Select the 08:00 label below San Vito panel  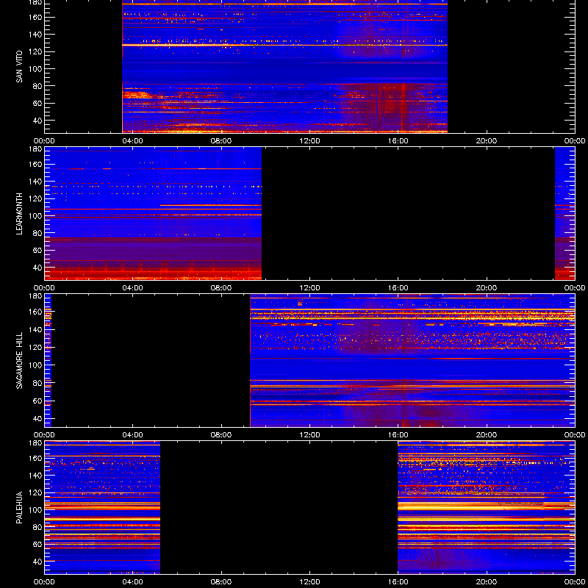221,141
